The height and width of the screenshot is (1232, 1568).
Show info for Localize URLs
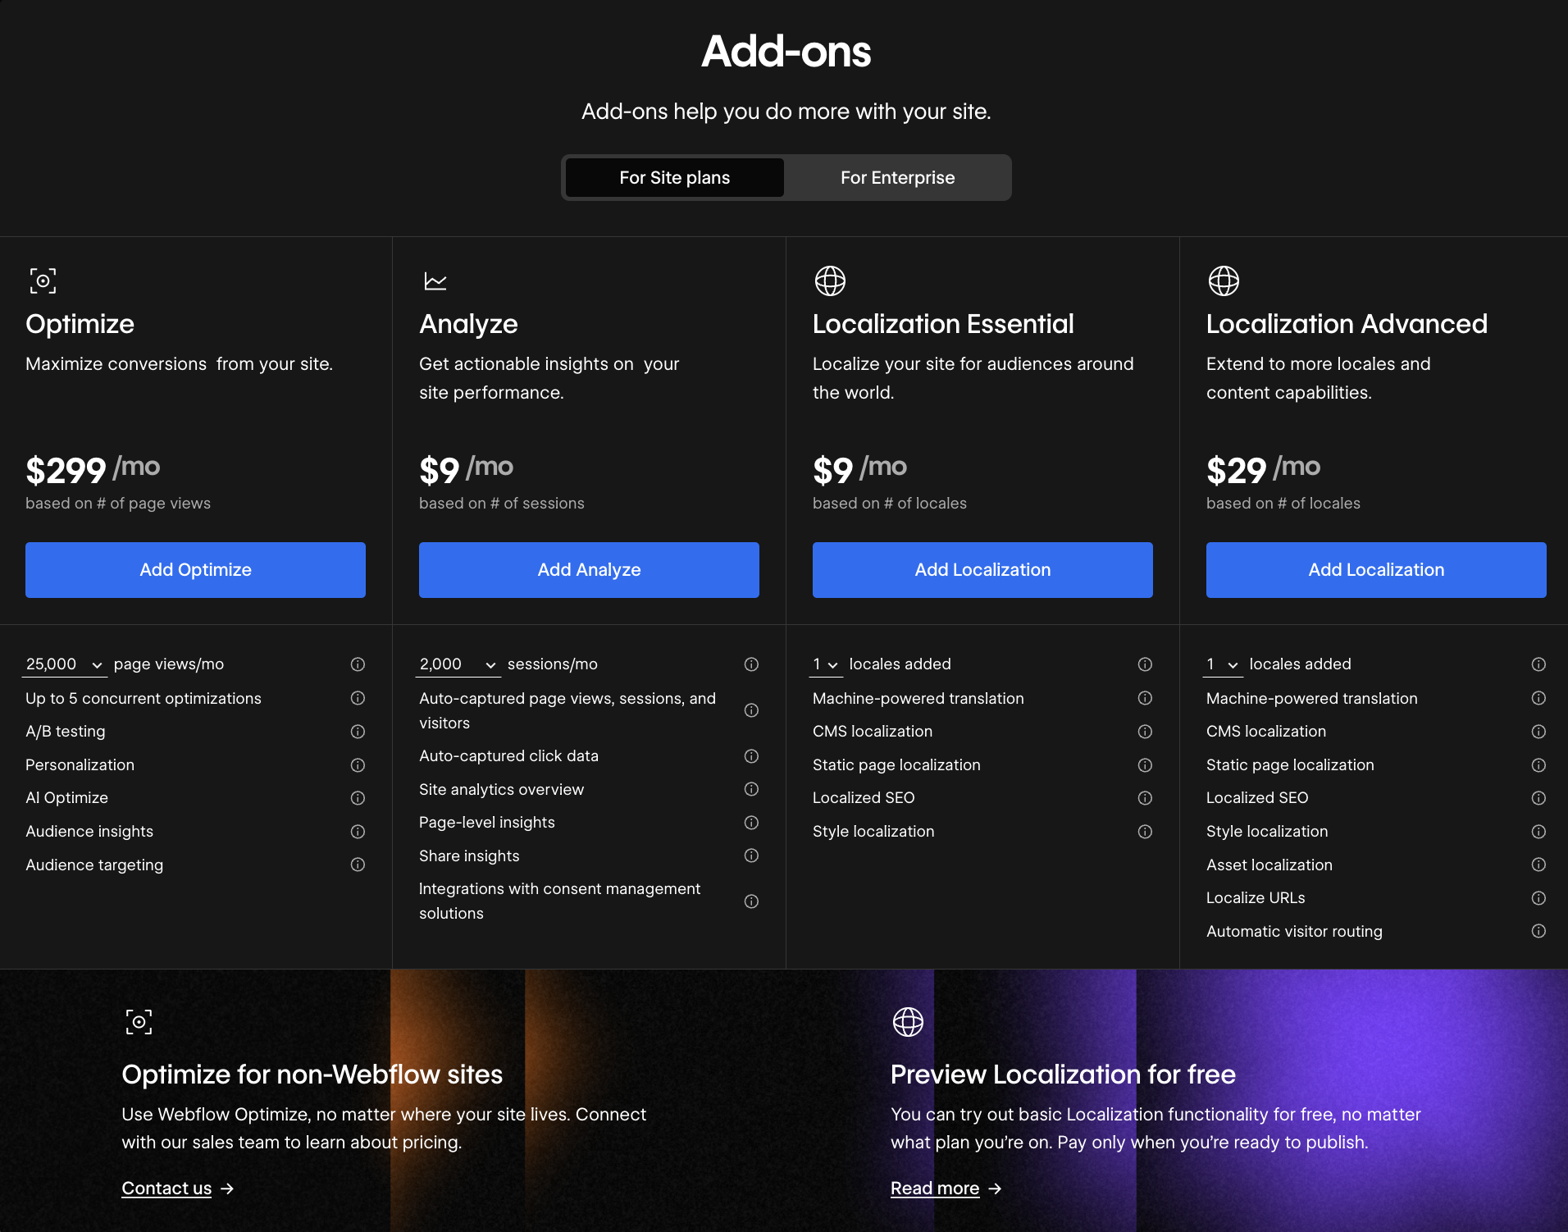click(x=1538, y=898)
